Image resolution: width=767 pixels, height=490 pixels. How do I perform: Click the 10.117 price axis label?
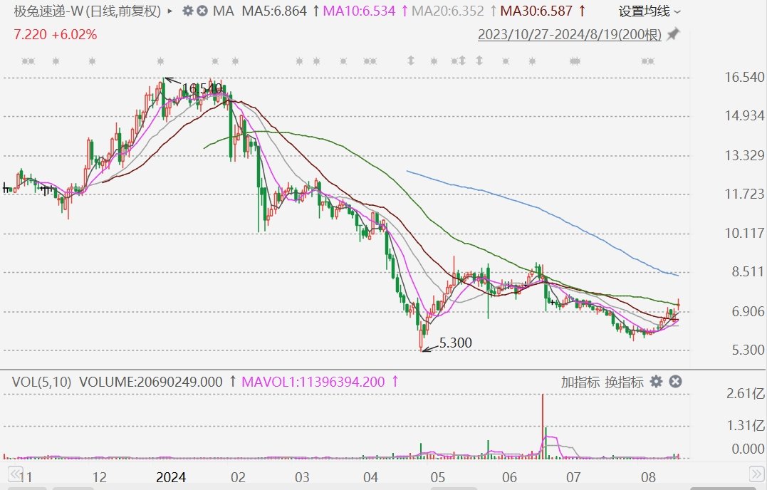744,234
